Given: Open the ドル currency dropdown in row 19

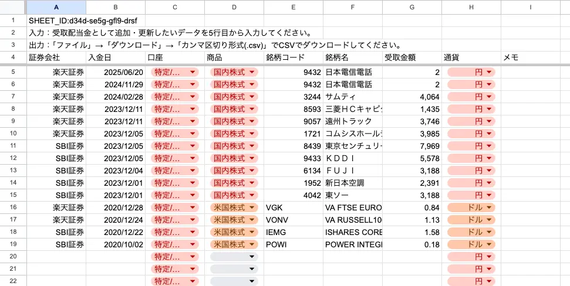Looking at the screenshot, I should click(471, 244).
